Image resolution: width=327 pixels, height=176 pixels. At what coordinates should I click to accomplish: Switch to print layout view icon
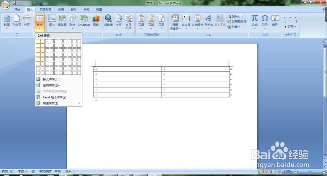click(262, 171)
